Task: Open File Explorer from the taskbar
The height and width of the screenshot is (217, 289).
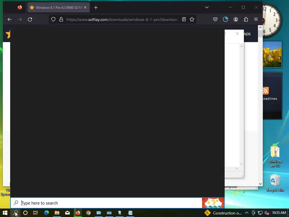Action: click(x=57, y=213)
